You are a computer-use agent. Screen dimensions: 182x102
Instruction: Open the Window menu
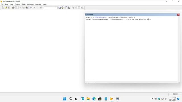[38, 4]
